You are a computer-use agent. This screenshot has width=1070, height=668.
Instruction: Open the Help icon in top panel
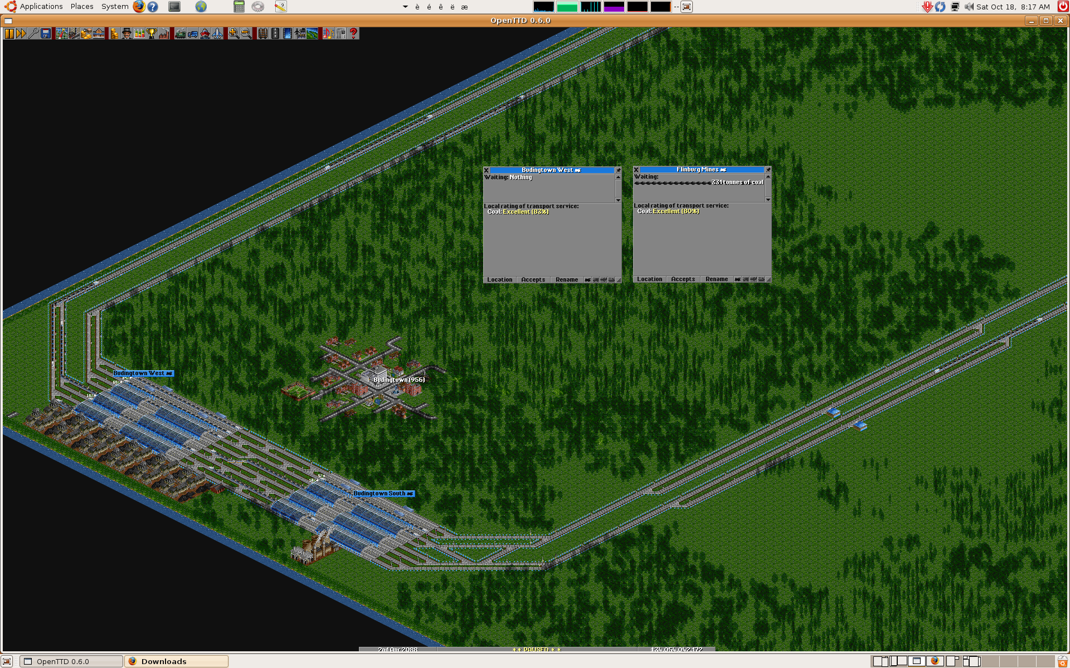(x=153, y=7)
